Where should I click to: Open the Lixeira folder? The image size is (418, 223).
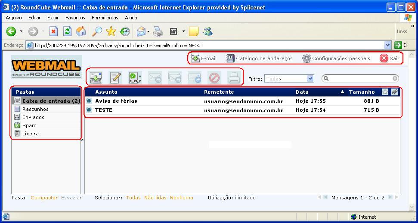tap(46, 134)
